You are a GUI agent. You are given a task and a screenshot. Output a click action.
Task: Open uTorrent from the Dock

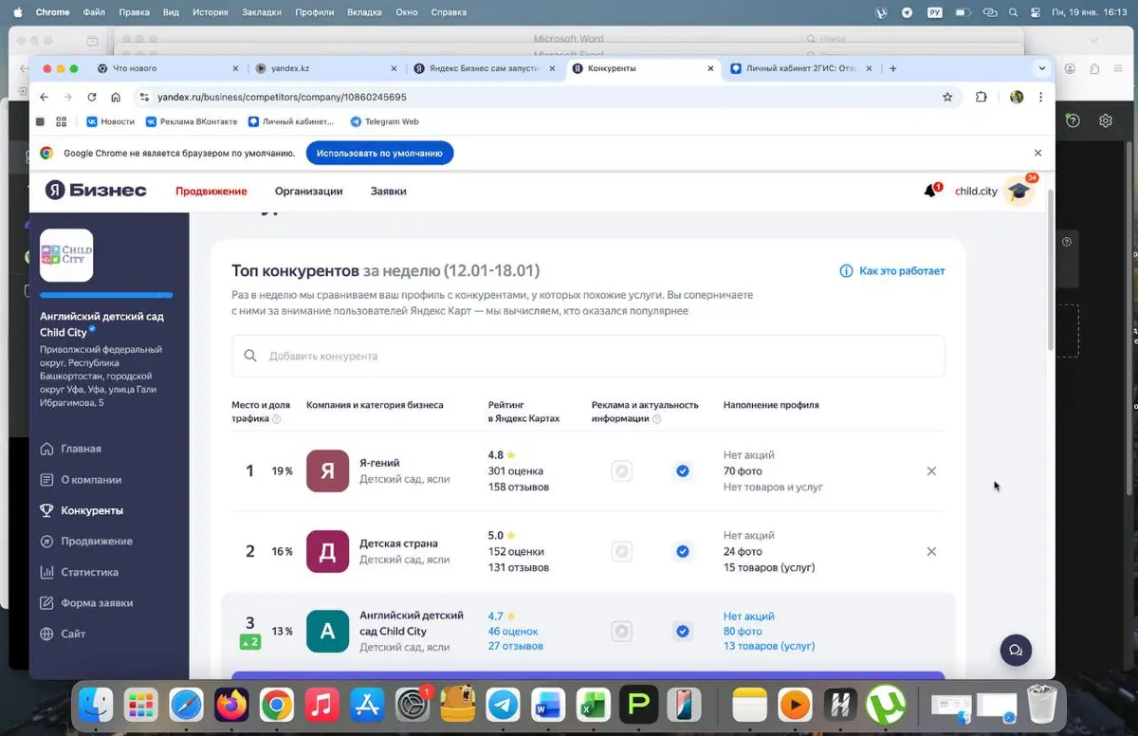tap(885, 705)
